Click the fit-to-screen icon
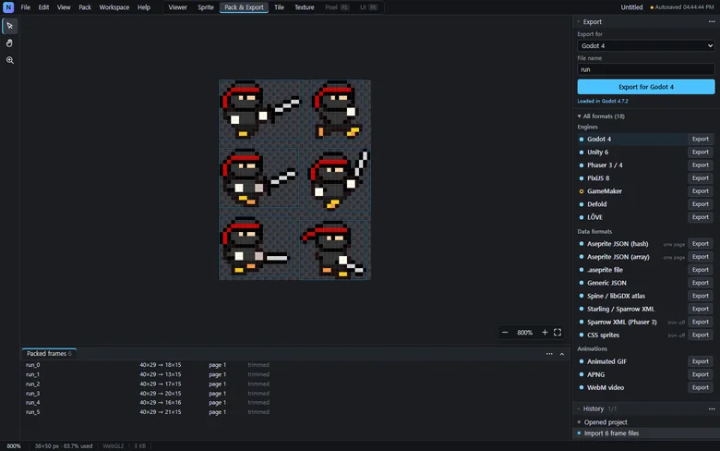 point(558,333)
